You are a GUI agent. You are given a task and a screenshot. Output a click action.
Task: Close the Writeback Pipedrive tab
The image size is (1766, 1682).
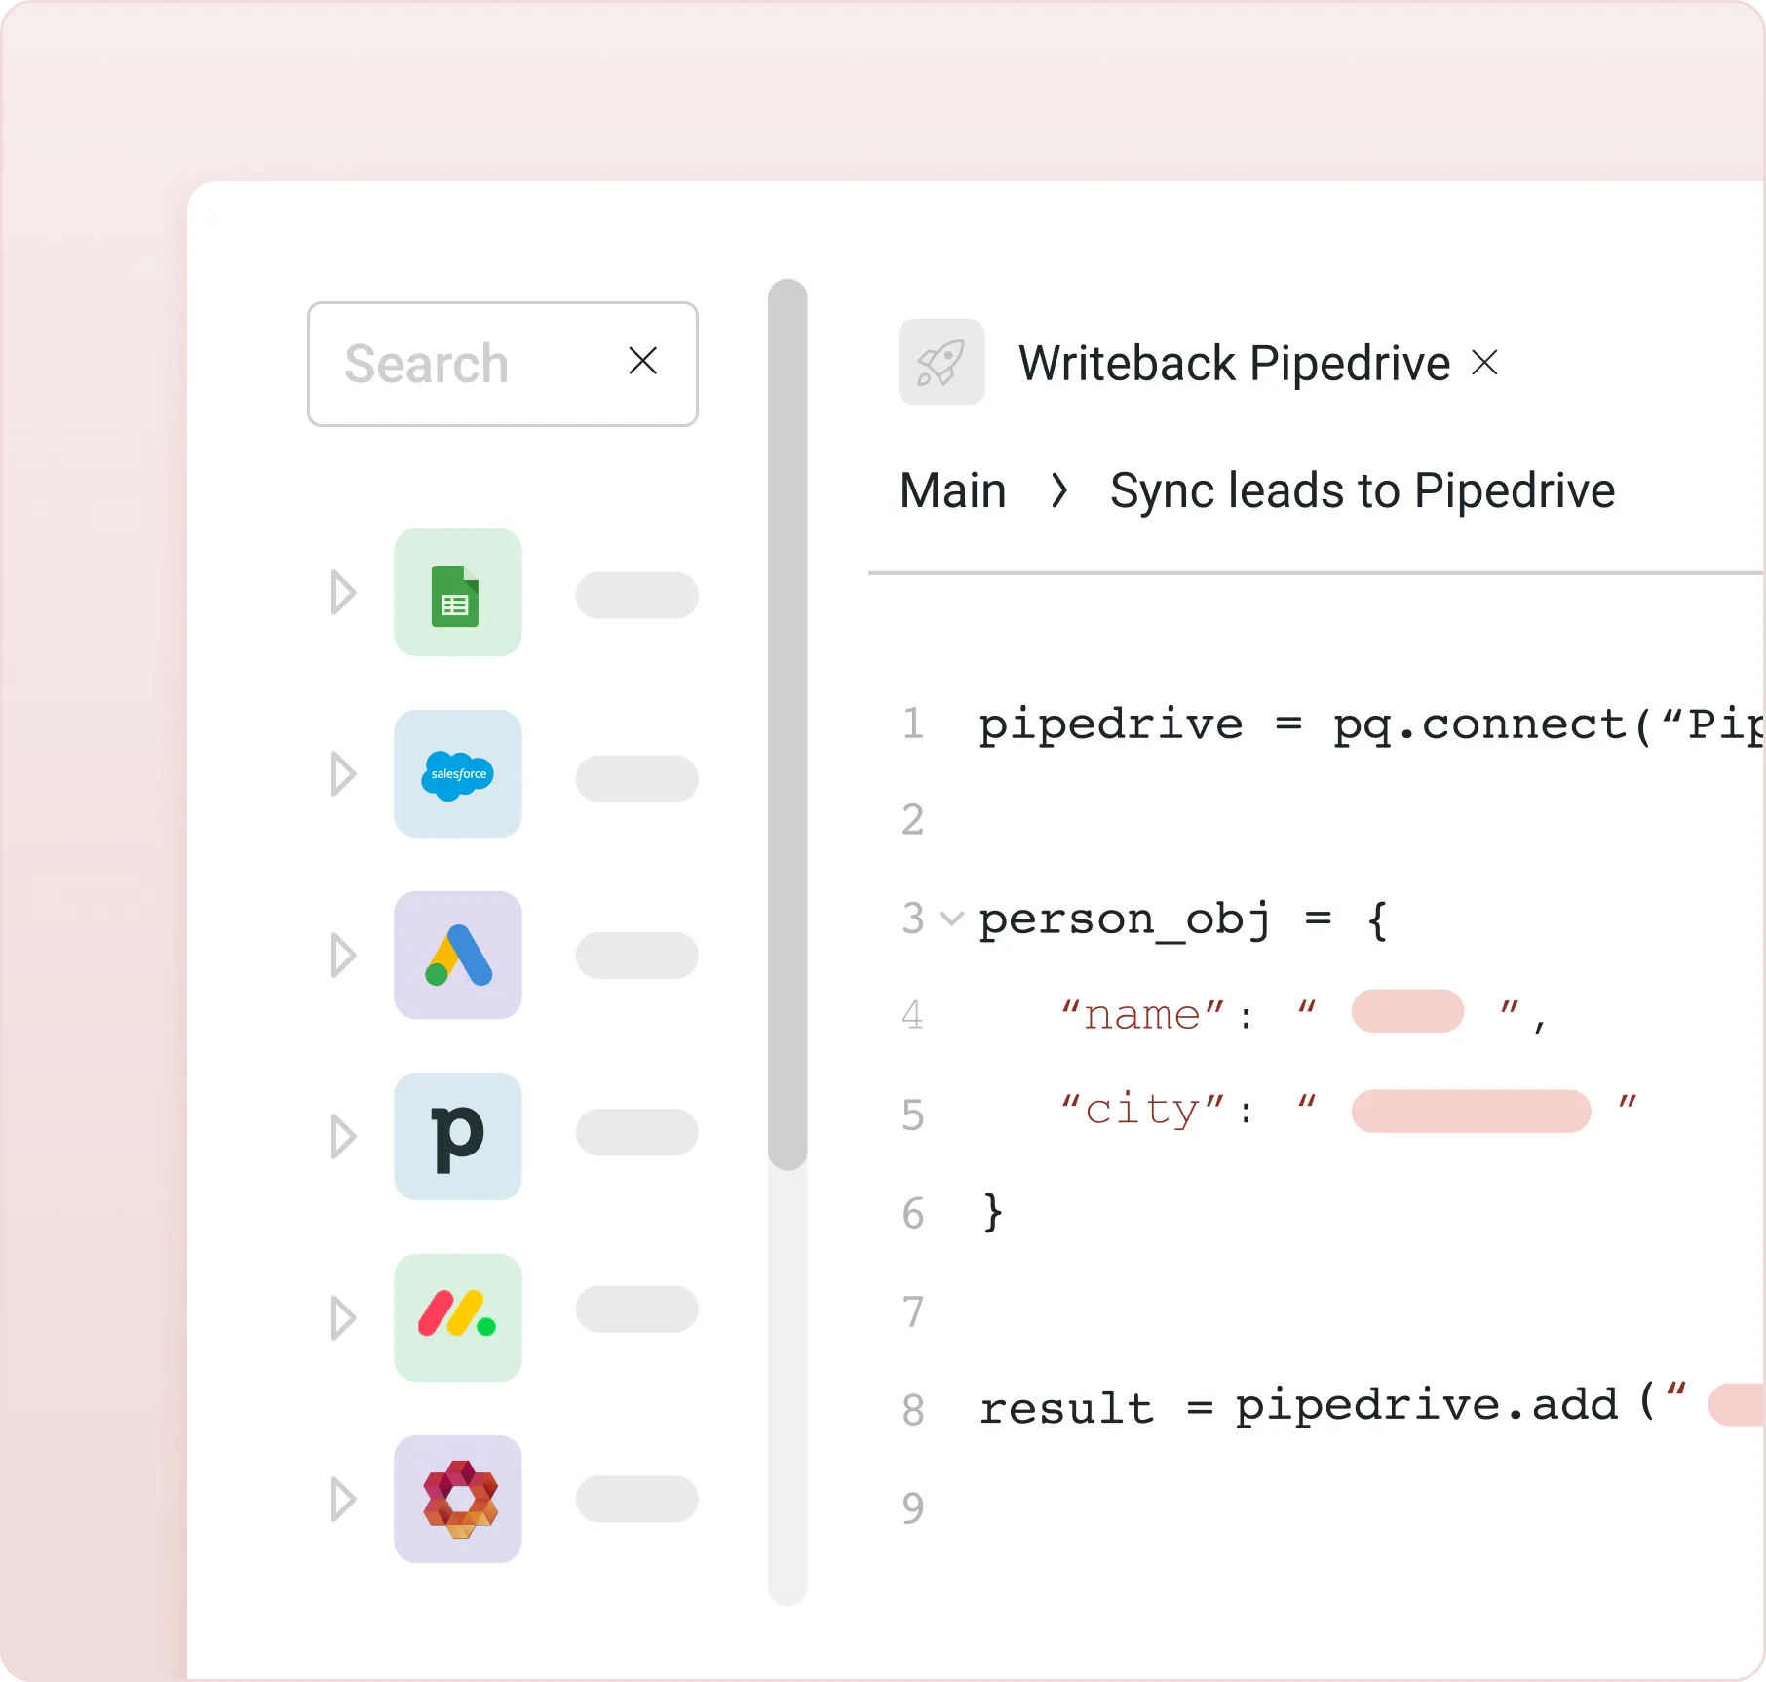tap(1484, 364)
